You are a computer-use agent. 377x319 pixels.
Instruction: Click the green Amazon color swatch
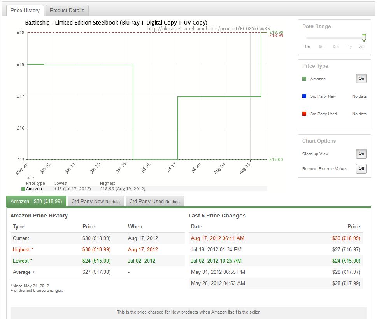pos(304,79)
